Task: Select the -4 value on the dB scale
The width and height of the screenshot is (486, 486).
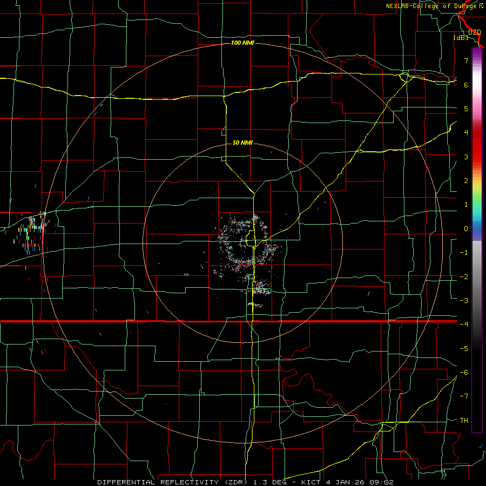Action: coord(464,325)
